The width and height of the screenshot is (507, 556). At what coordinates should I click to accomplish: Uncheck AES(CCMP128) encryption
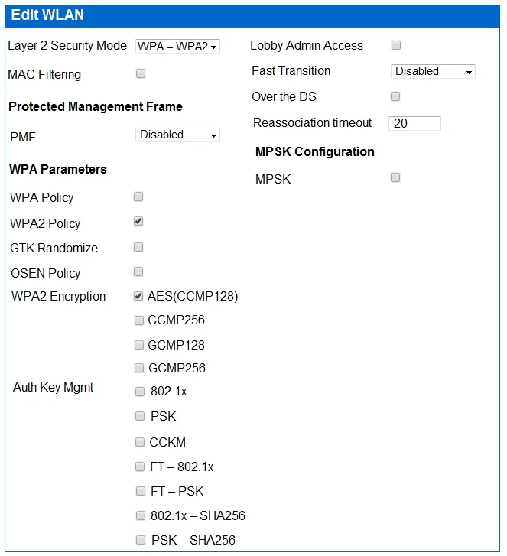pyautogui.click(x=138, y=296)
